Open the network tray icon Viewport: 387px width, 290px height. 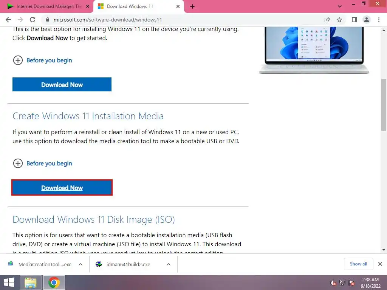[342, 283]
